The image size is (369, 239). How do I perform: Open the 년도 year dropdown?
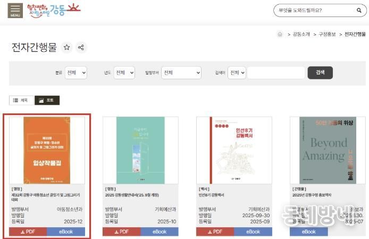[124, 72]
